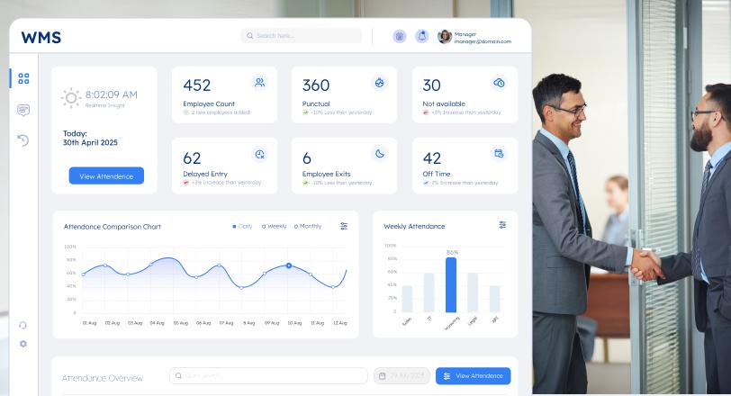731x396 pixels.
Task: Click the 30th April 2025 date text
Action: click(x=90, y=142)
